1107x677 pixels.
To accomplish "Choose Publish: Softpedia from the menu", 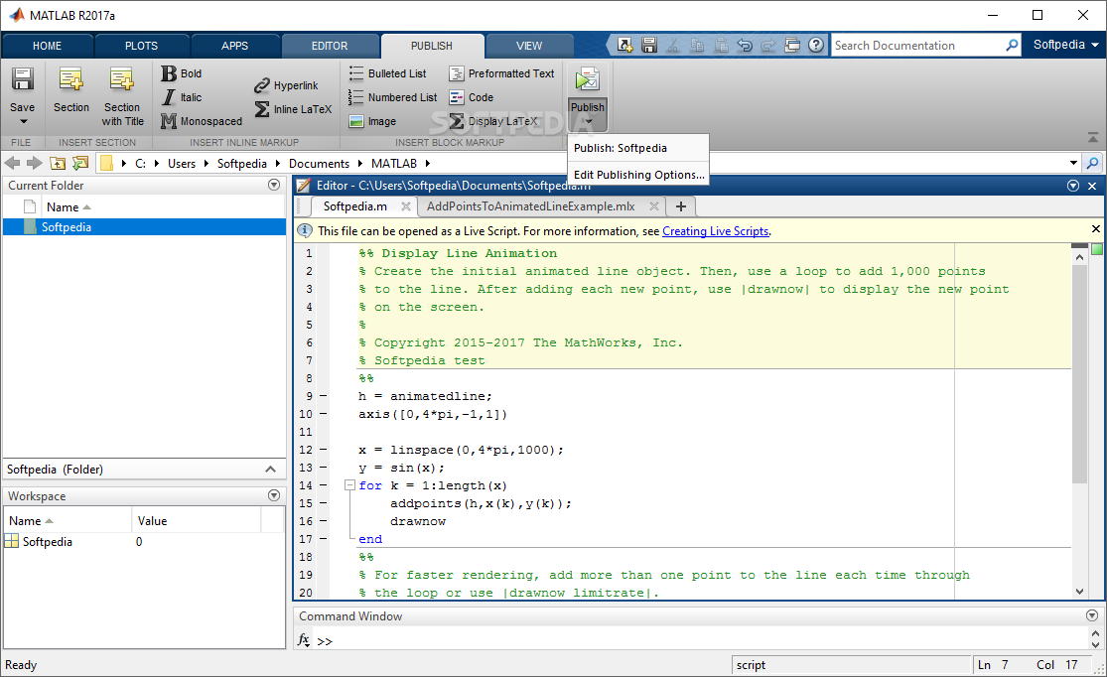I will (638, 148).
